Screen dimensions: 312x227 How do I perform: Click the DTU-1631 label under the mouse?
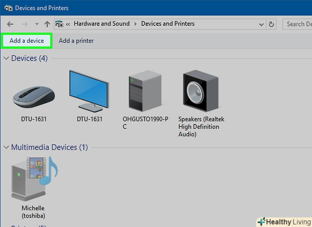tap(33, 119)
